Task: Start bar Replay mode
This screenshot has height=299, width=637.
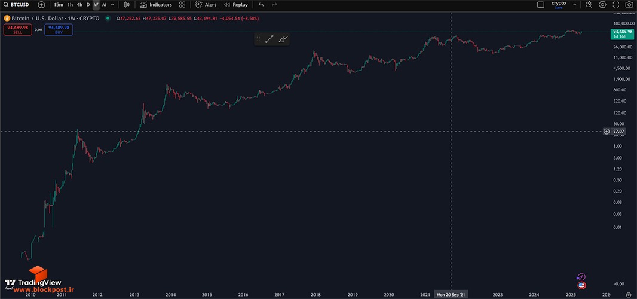Action: [236, 5]
